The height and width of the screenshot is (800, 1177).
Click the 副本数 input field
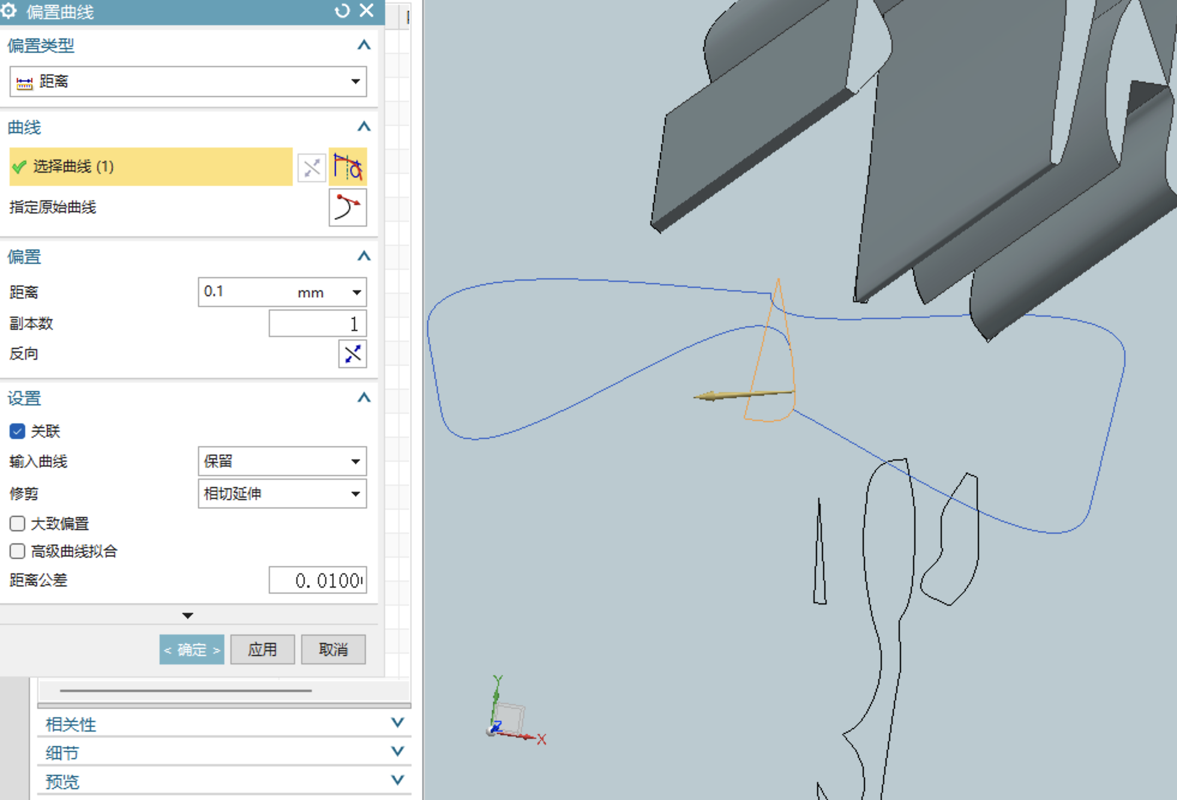pos(317,324)
